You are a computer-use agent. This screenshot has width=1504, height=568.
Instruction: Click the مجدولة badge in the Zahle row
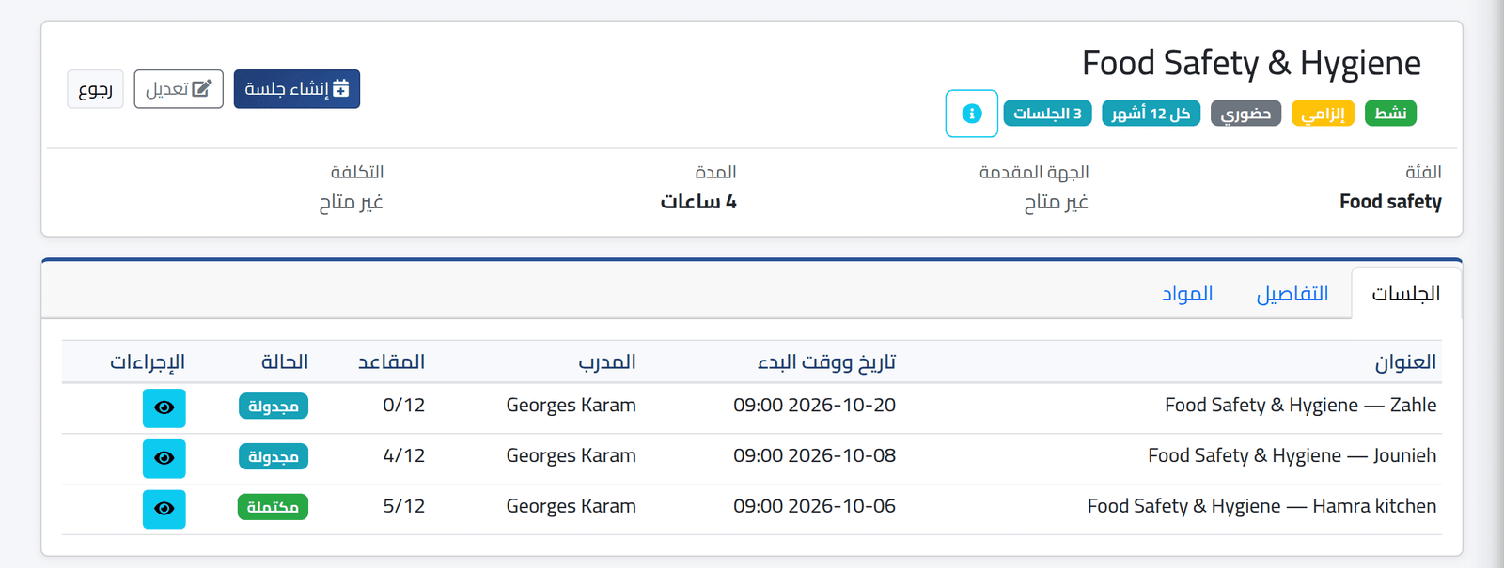point(274,407)
